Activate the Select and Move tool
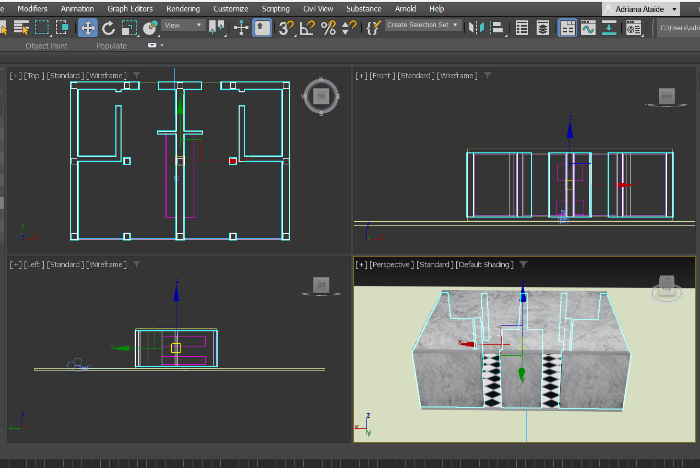 [88, 28]
